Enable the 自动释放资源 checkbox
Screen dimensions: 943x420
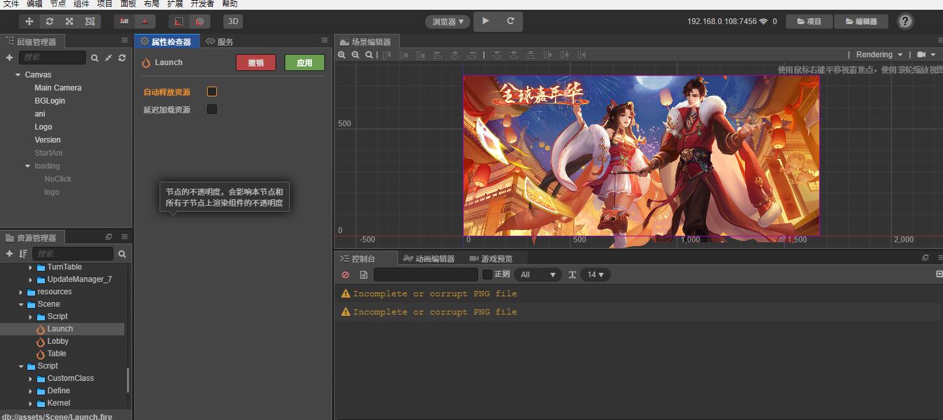click(x=212, y=92)
